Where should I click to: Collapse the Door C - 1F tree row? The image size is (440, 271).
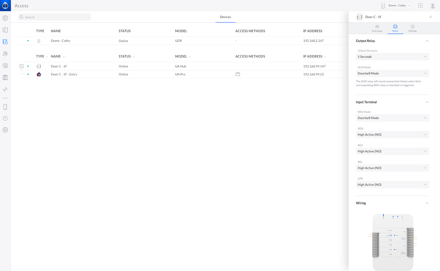(x=21, y=66)
